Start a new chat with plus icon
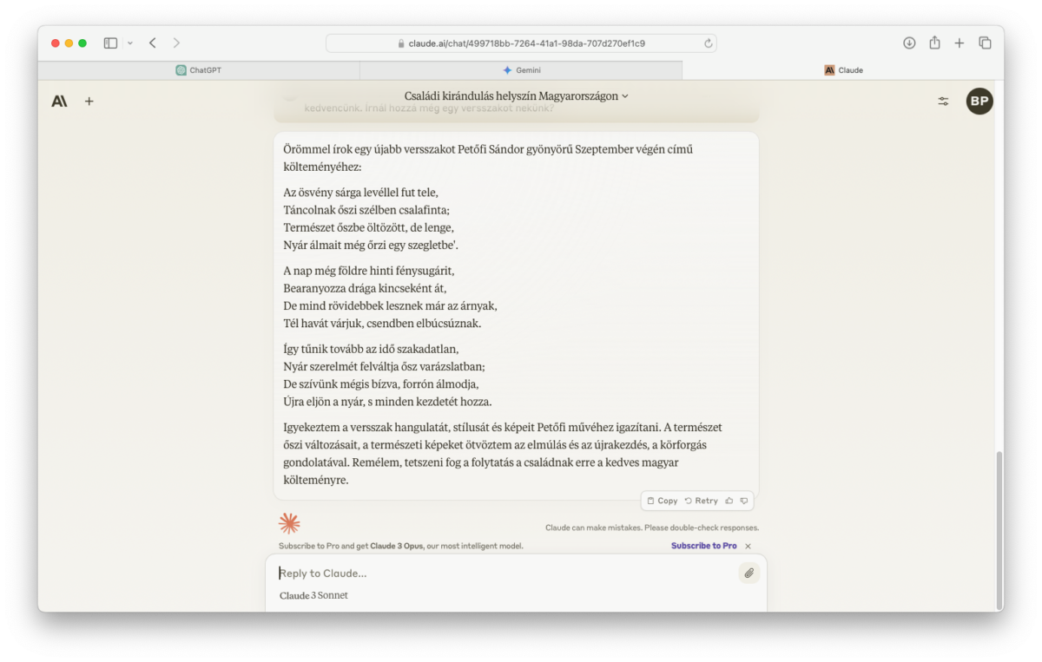The image size is (1042, 662). pos(89,102)
